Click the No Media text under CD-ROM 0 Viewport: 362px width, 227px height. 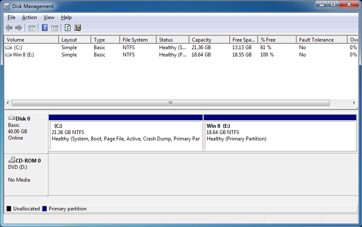[x=19, y=180]
